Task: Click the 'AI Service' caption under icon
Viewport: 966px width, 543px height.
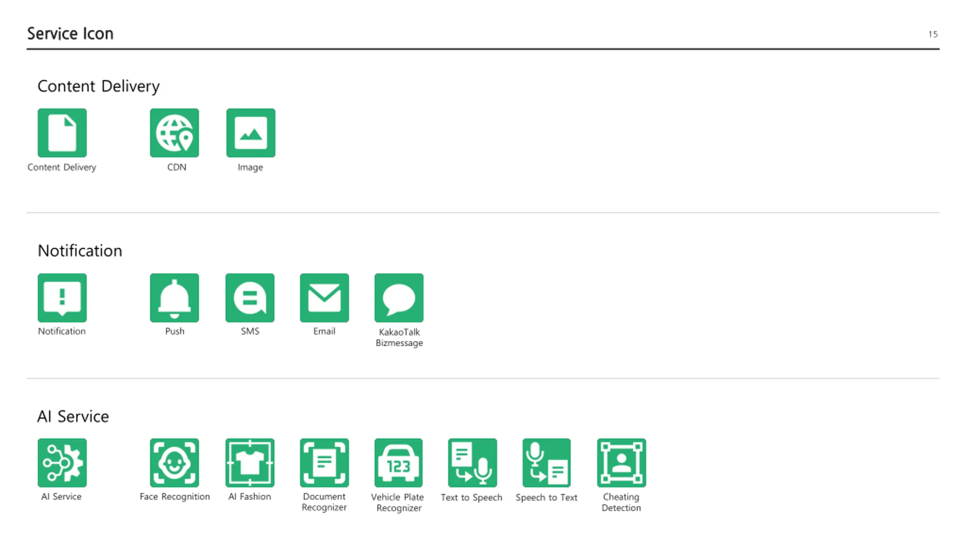Action: click(62, 496)
